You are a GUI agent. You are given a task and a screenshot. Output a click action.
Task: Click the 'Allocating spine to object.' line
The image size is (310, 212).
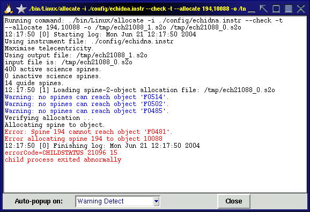[55, 125]
